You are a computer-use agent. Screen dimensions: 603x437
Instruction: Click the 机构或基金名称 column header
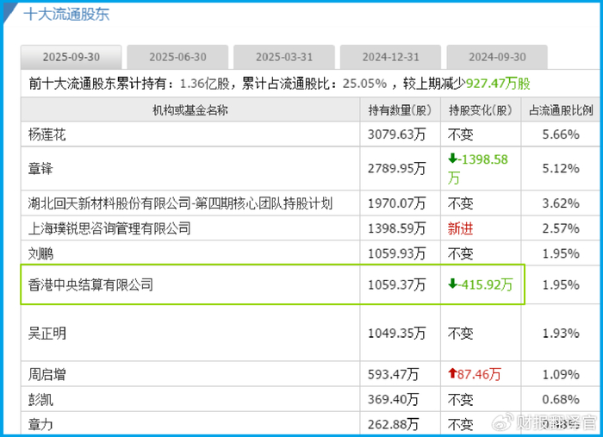(x=190, y=110)
